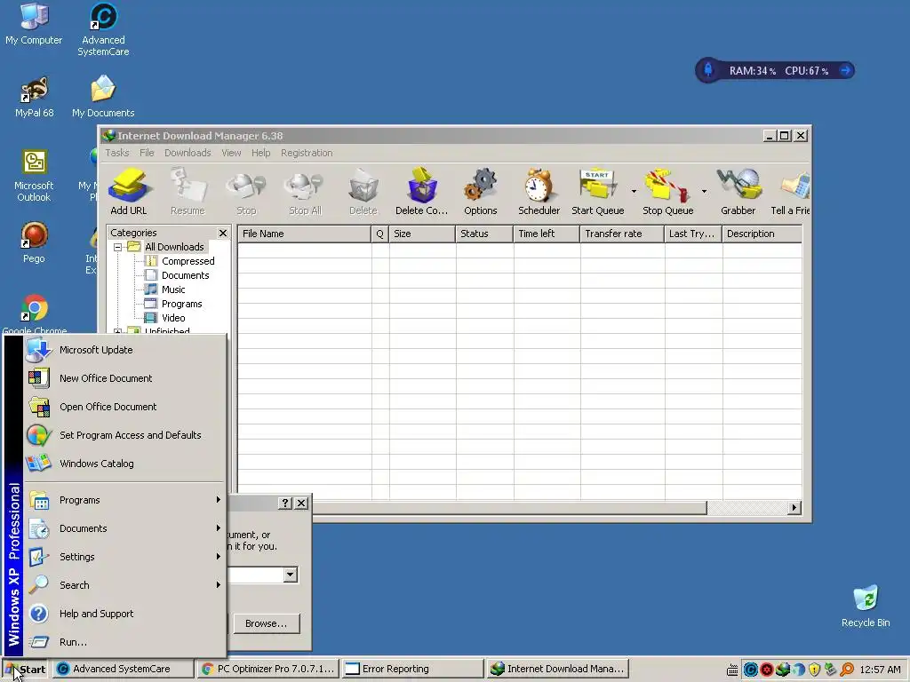Expand the Settings submenu

coord(124,557)
